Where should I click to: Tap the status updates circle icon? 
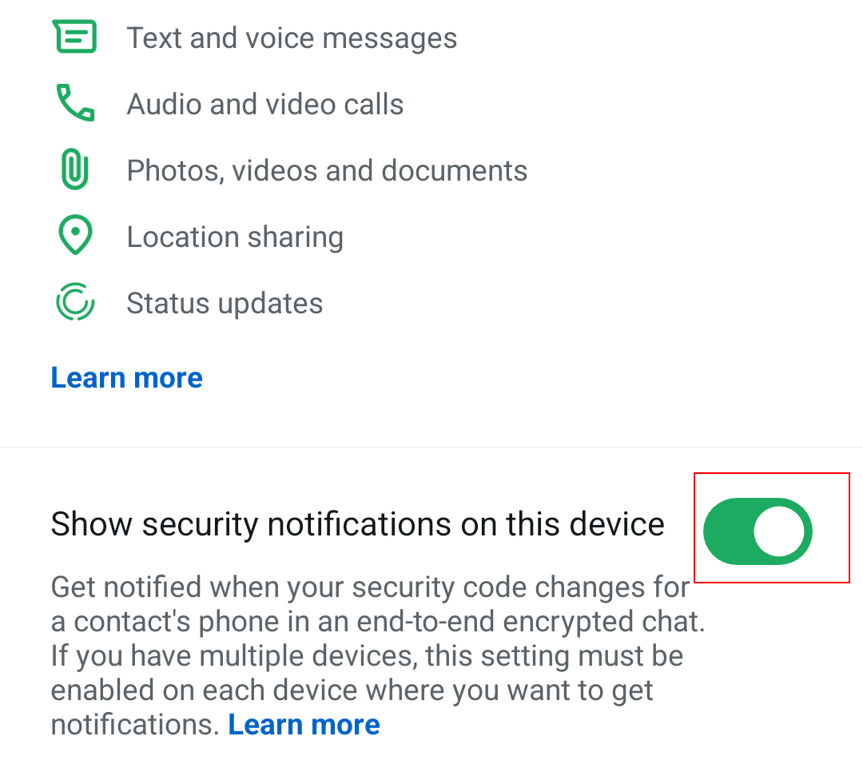pos(74,303)
